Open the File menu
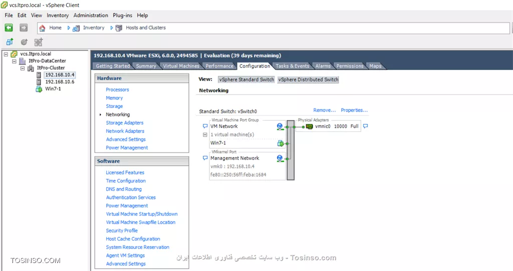Image resolution: width=513 pixels, height=271 pixels. tap(9, 15)
